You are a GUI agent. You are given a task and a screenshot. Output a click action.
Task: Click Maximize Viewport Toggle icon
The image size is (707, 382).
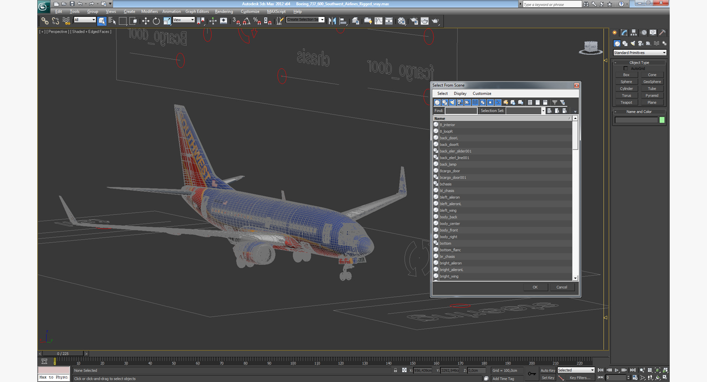coord(665,377)
